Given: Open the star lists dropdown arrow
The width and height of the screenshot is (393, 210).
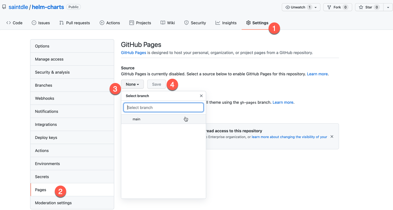Looking at the screenshot, I should point(388,7).
